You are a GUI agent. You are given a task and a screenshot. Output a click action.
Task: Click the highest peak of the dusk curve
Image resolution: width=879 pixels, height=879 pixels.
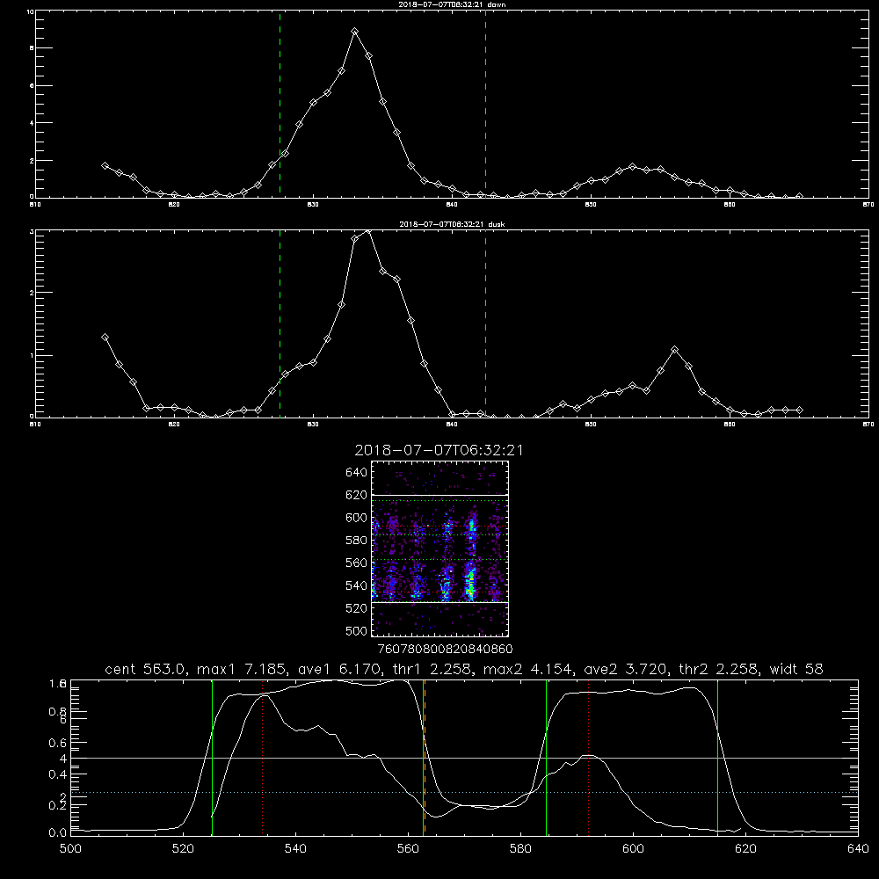tap(367, 231)
